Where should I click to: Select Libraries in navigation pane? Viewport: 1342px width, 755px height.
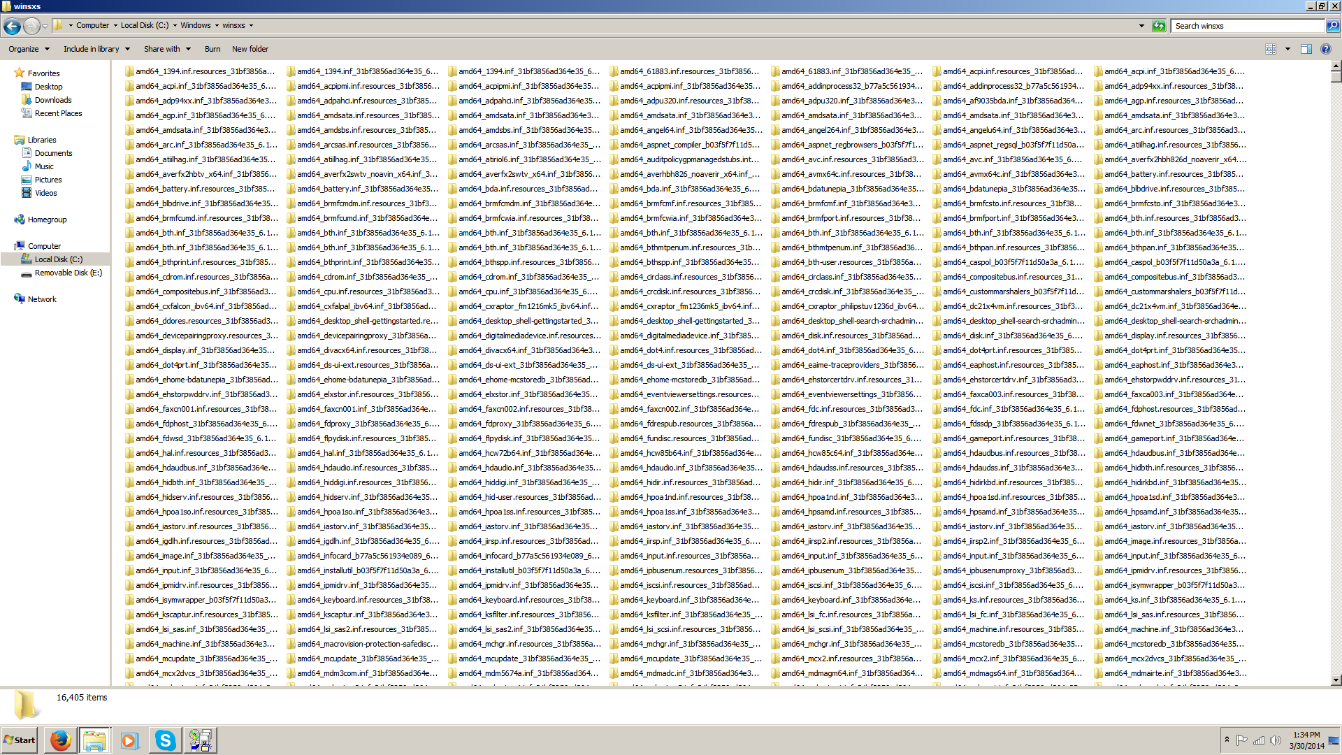click(42, 140)
